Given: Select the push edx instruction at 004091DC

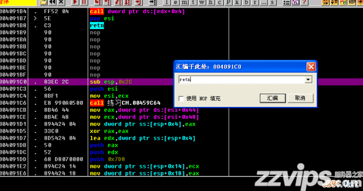Looking at the screenshot, I should tap(104, 152).
